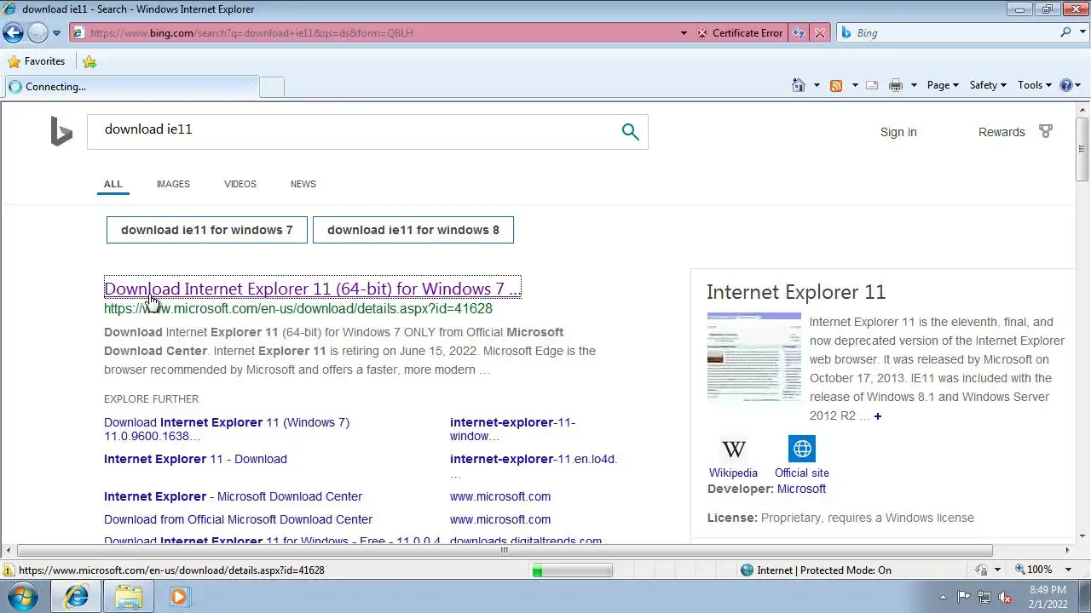Viewport: 1091px width, 613px height.
Task: Open the Windows Start menu orb
Action: tap(22, 597)
